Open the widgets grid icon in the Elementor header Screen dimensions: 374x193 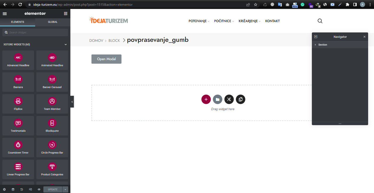point(65,14)
